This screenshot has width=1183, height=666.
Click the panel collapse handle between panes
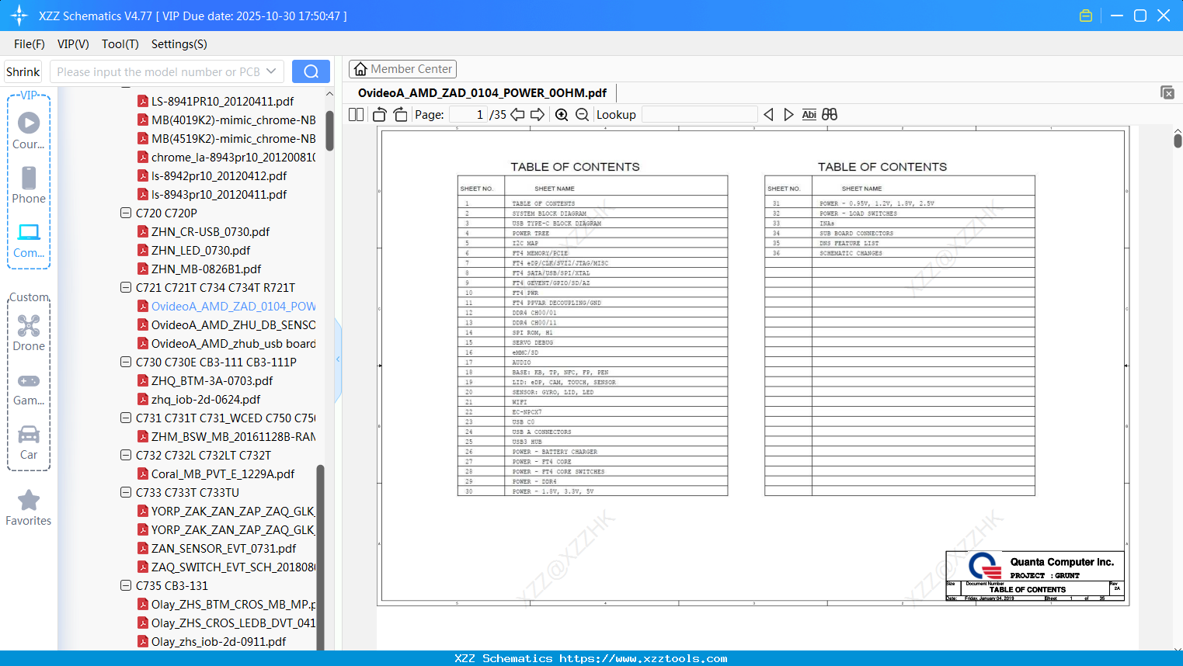pos(338,359)
